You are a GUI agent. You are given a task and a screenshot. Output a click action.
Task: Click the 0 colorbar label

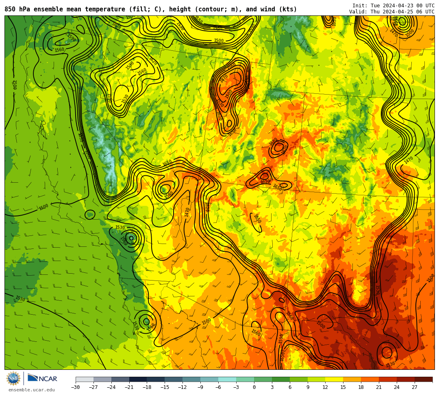(x=254, y=387)
